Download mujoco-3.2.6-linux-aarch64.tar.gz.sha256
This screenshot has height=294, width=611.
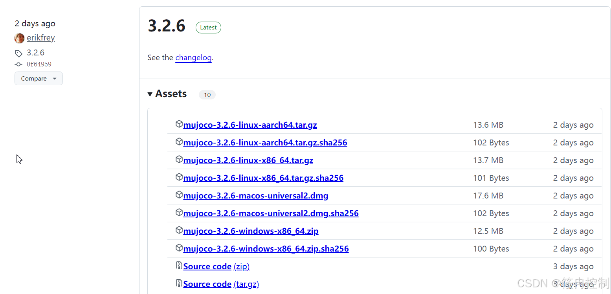[265, 143]
